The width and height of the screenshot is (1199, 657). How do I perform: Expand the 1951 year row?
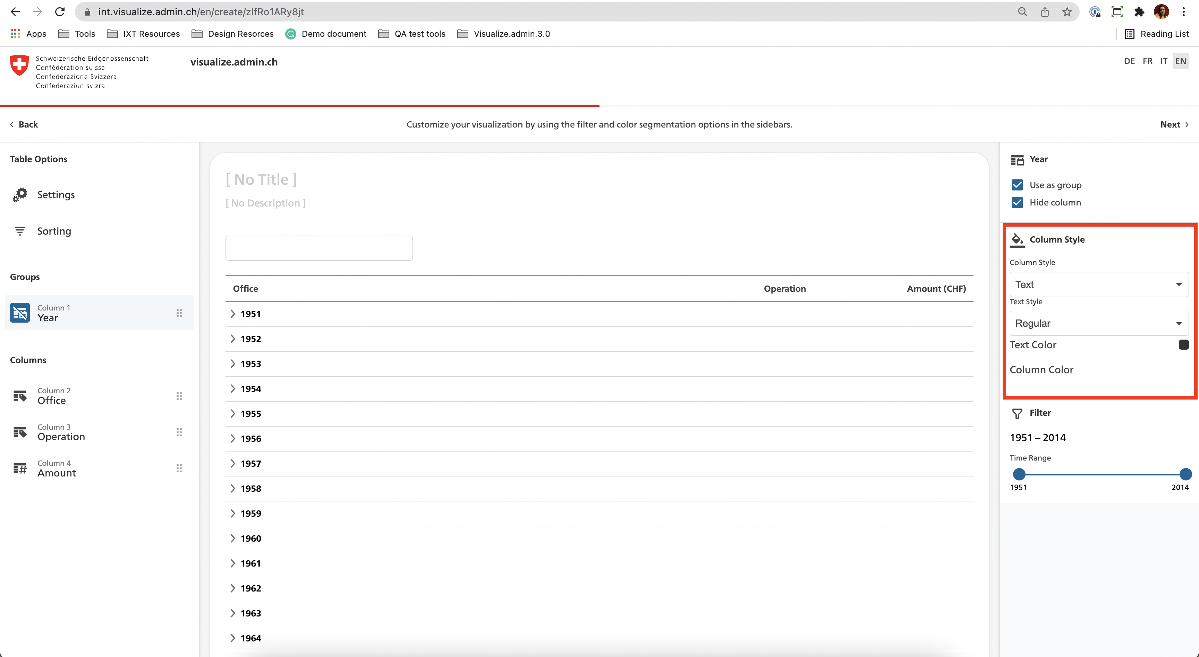(x=233, y=314)
